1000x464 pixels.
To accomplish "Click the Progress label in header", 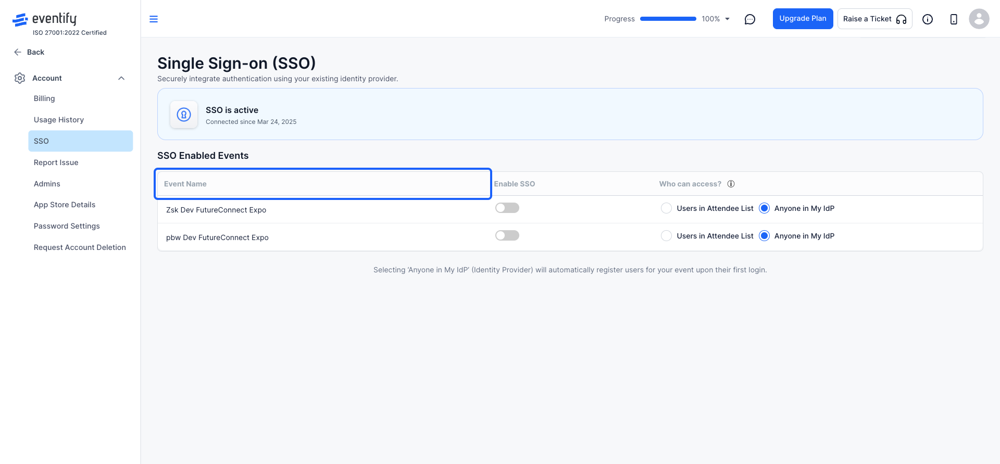I will coord(619,19).
